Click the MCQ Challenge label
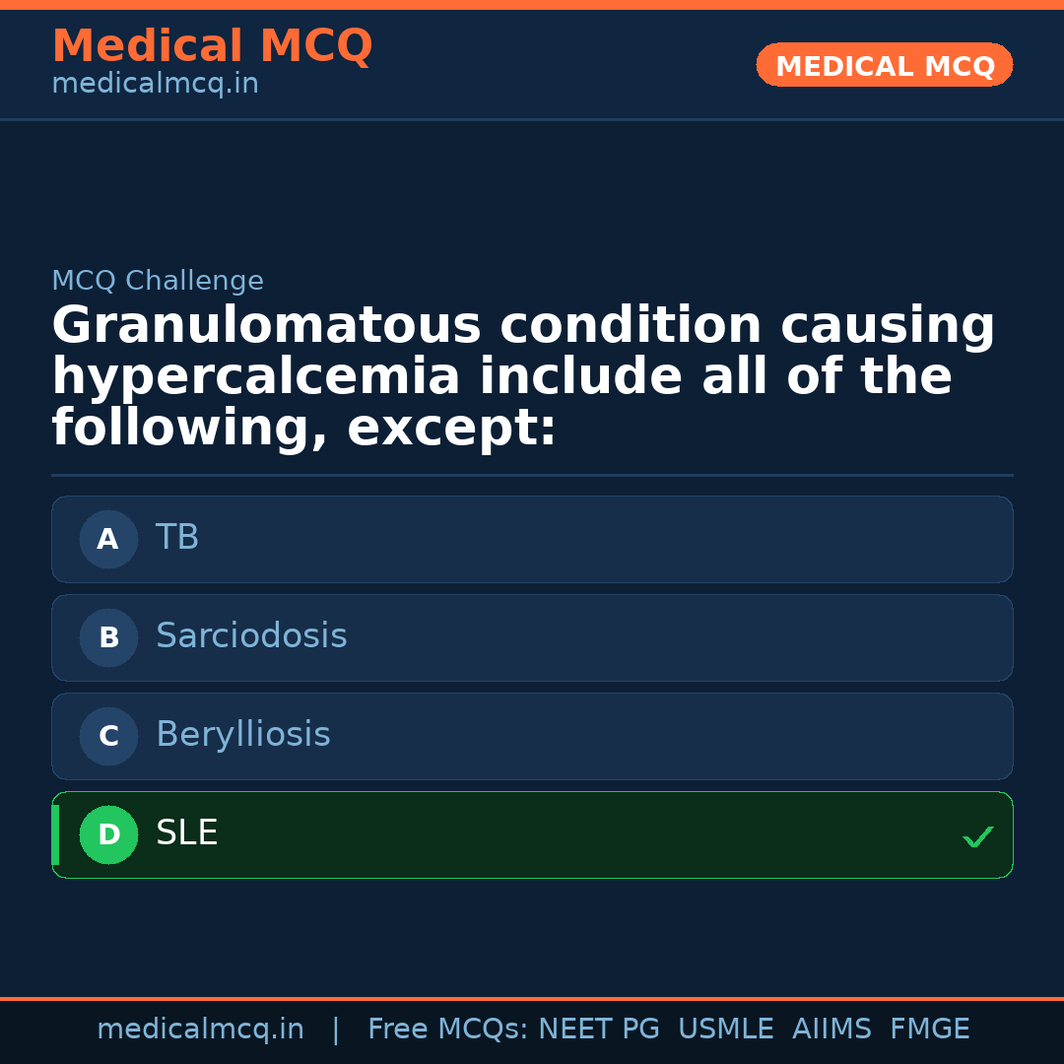 pyautogui.click(x=158, y=281)
